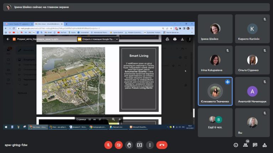Expand the 'Открыть с помощью' dropdown arrow
Viewport: 273px width, 153px height.
click(x=117, y=39)
